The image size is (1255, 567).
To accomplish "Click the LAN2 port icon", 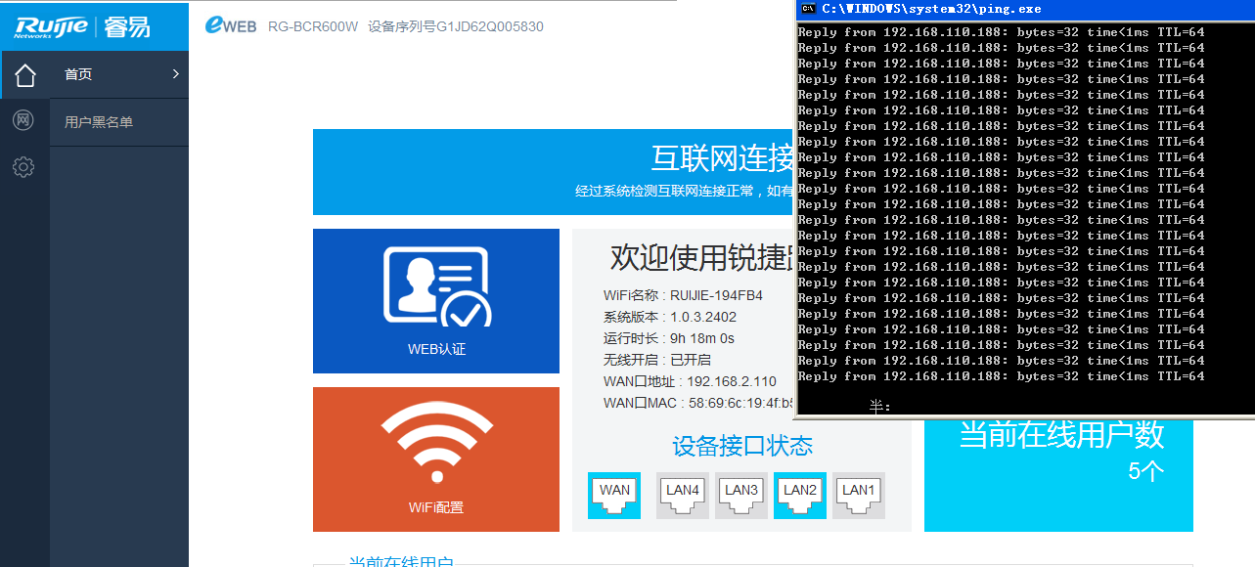I will click(800, 496).
